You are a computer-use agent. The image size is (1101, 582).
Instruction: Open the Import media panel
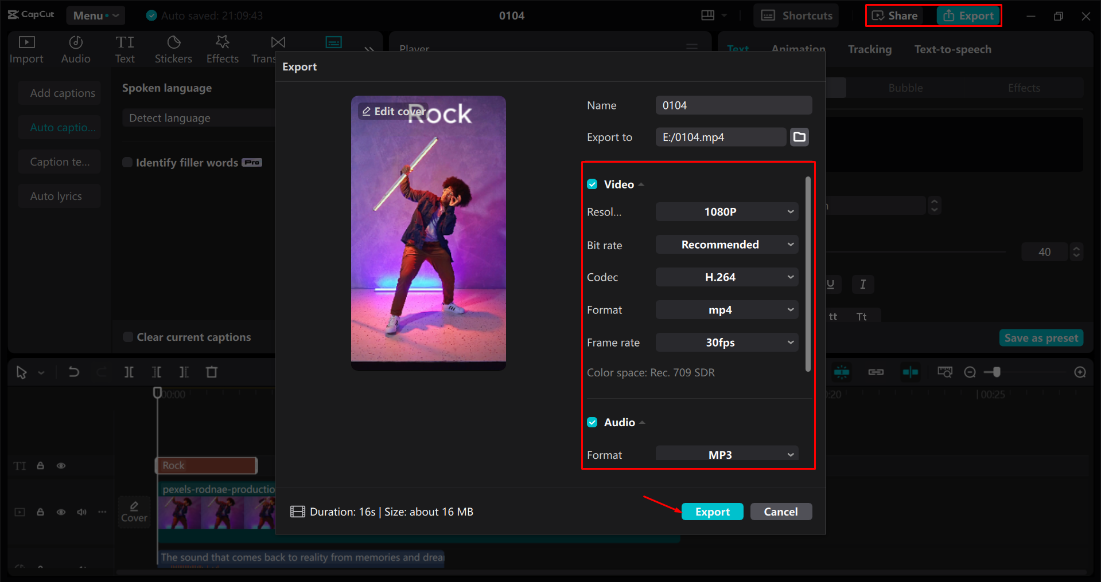point(26,49)
